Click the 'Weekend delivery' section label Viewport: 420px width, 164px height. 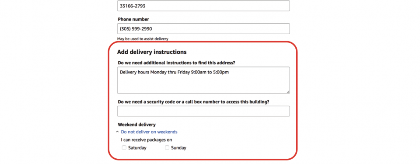coord(136,125)
